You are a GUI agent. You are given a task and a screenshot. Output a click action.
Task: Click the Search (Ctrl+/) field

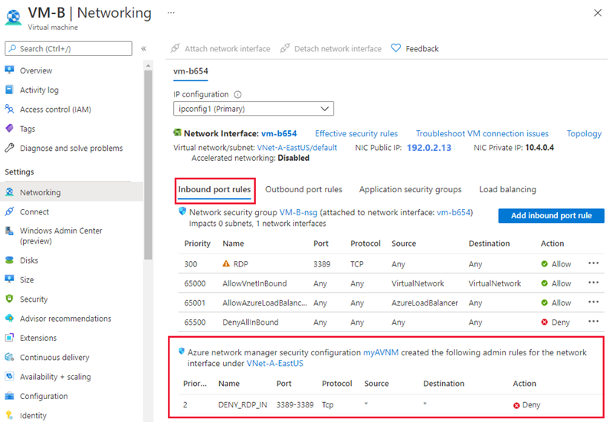point(68,48)
